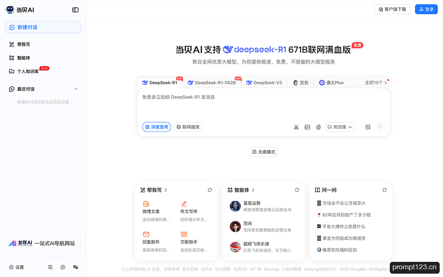The height and width of the screenshot is (277, 443).
Task: Open the prompt template icon beside send
Action: pos(368,127)
